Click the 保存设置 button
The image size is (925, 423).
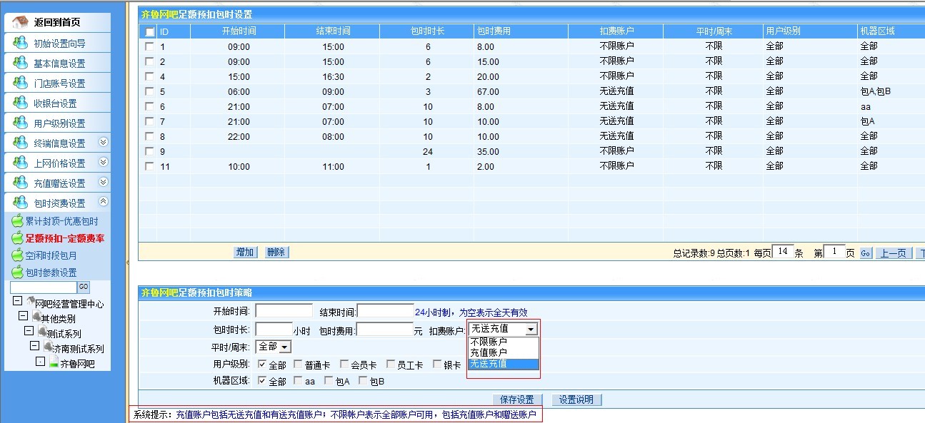tap(518, 399)
